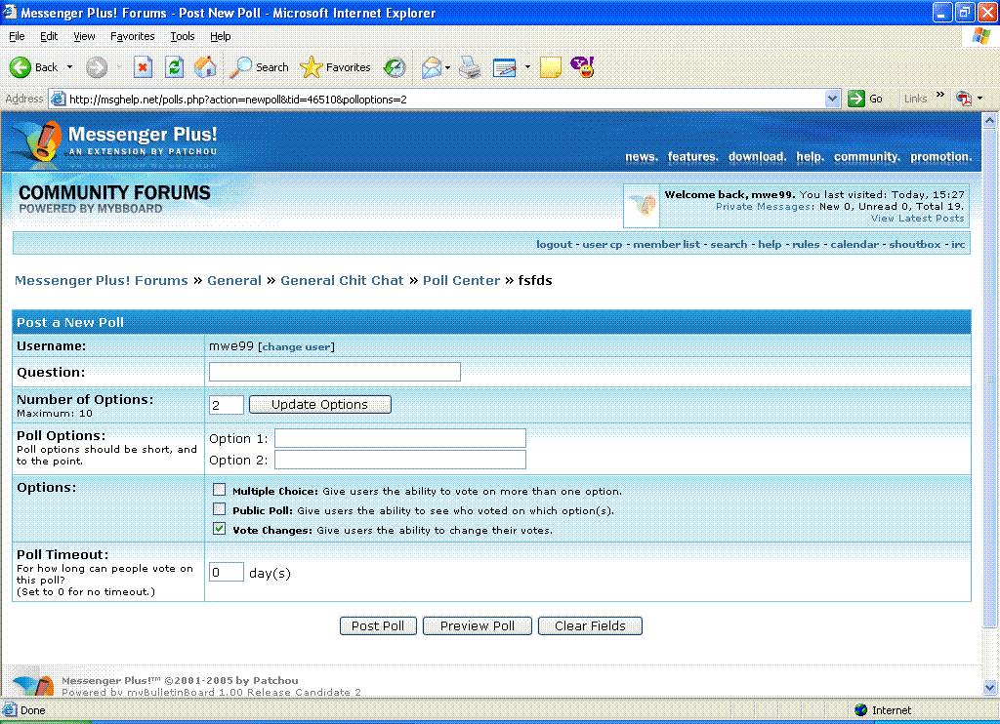The height and width of the screenshot is (724, 1000).
Task: Click the Refresh page icon
Action: tap(174, 67)
